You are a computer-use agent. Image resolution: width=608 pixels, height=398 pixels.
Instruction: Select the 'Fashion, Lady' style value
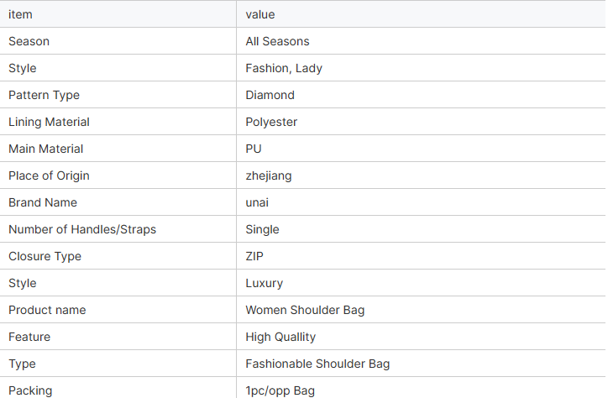click(284, 68)
